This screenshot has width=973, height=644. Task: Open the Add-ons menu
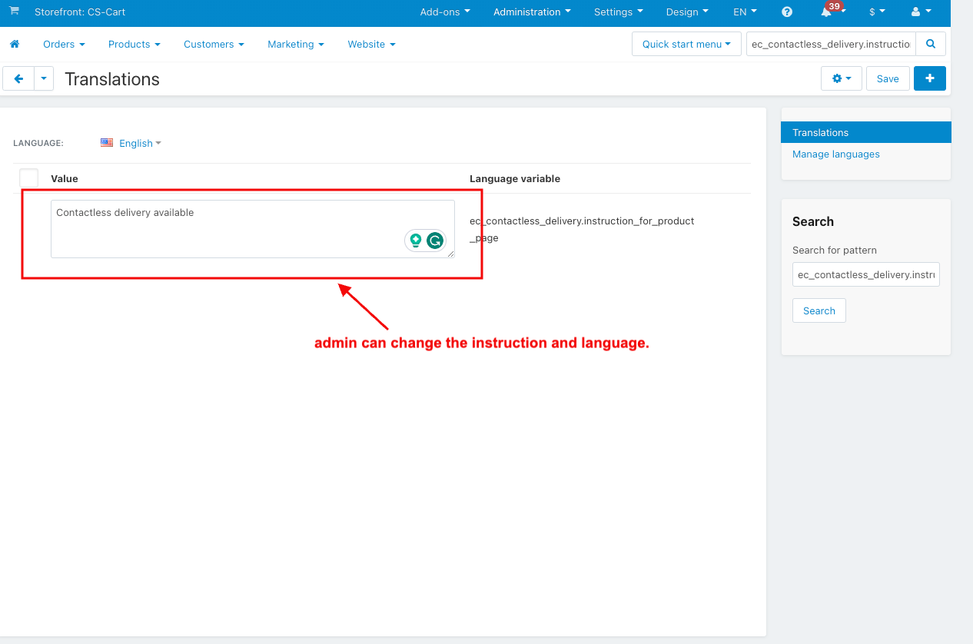[445, 12]
